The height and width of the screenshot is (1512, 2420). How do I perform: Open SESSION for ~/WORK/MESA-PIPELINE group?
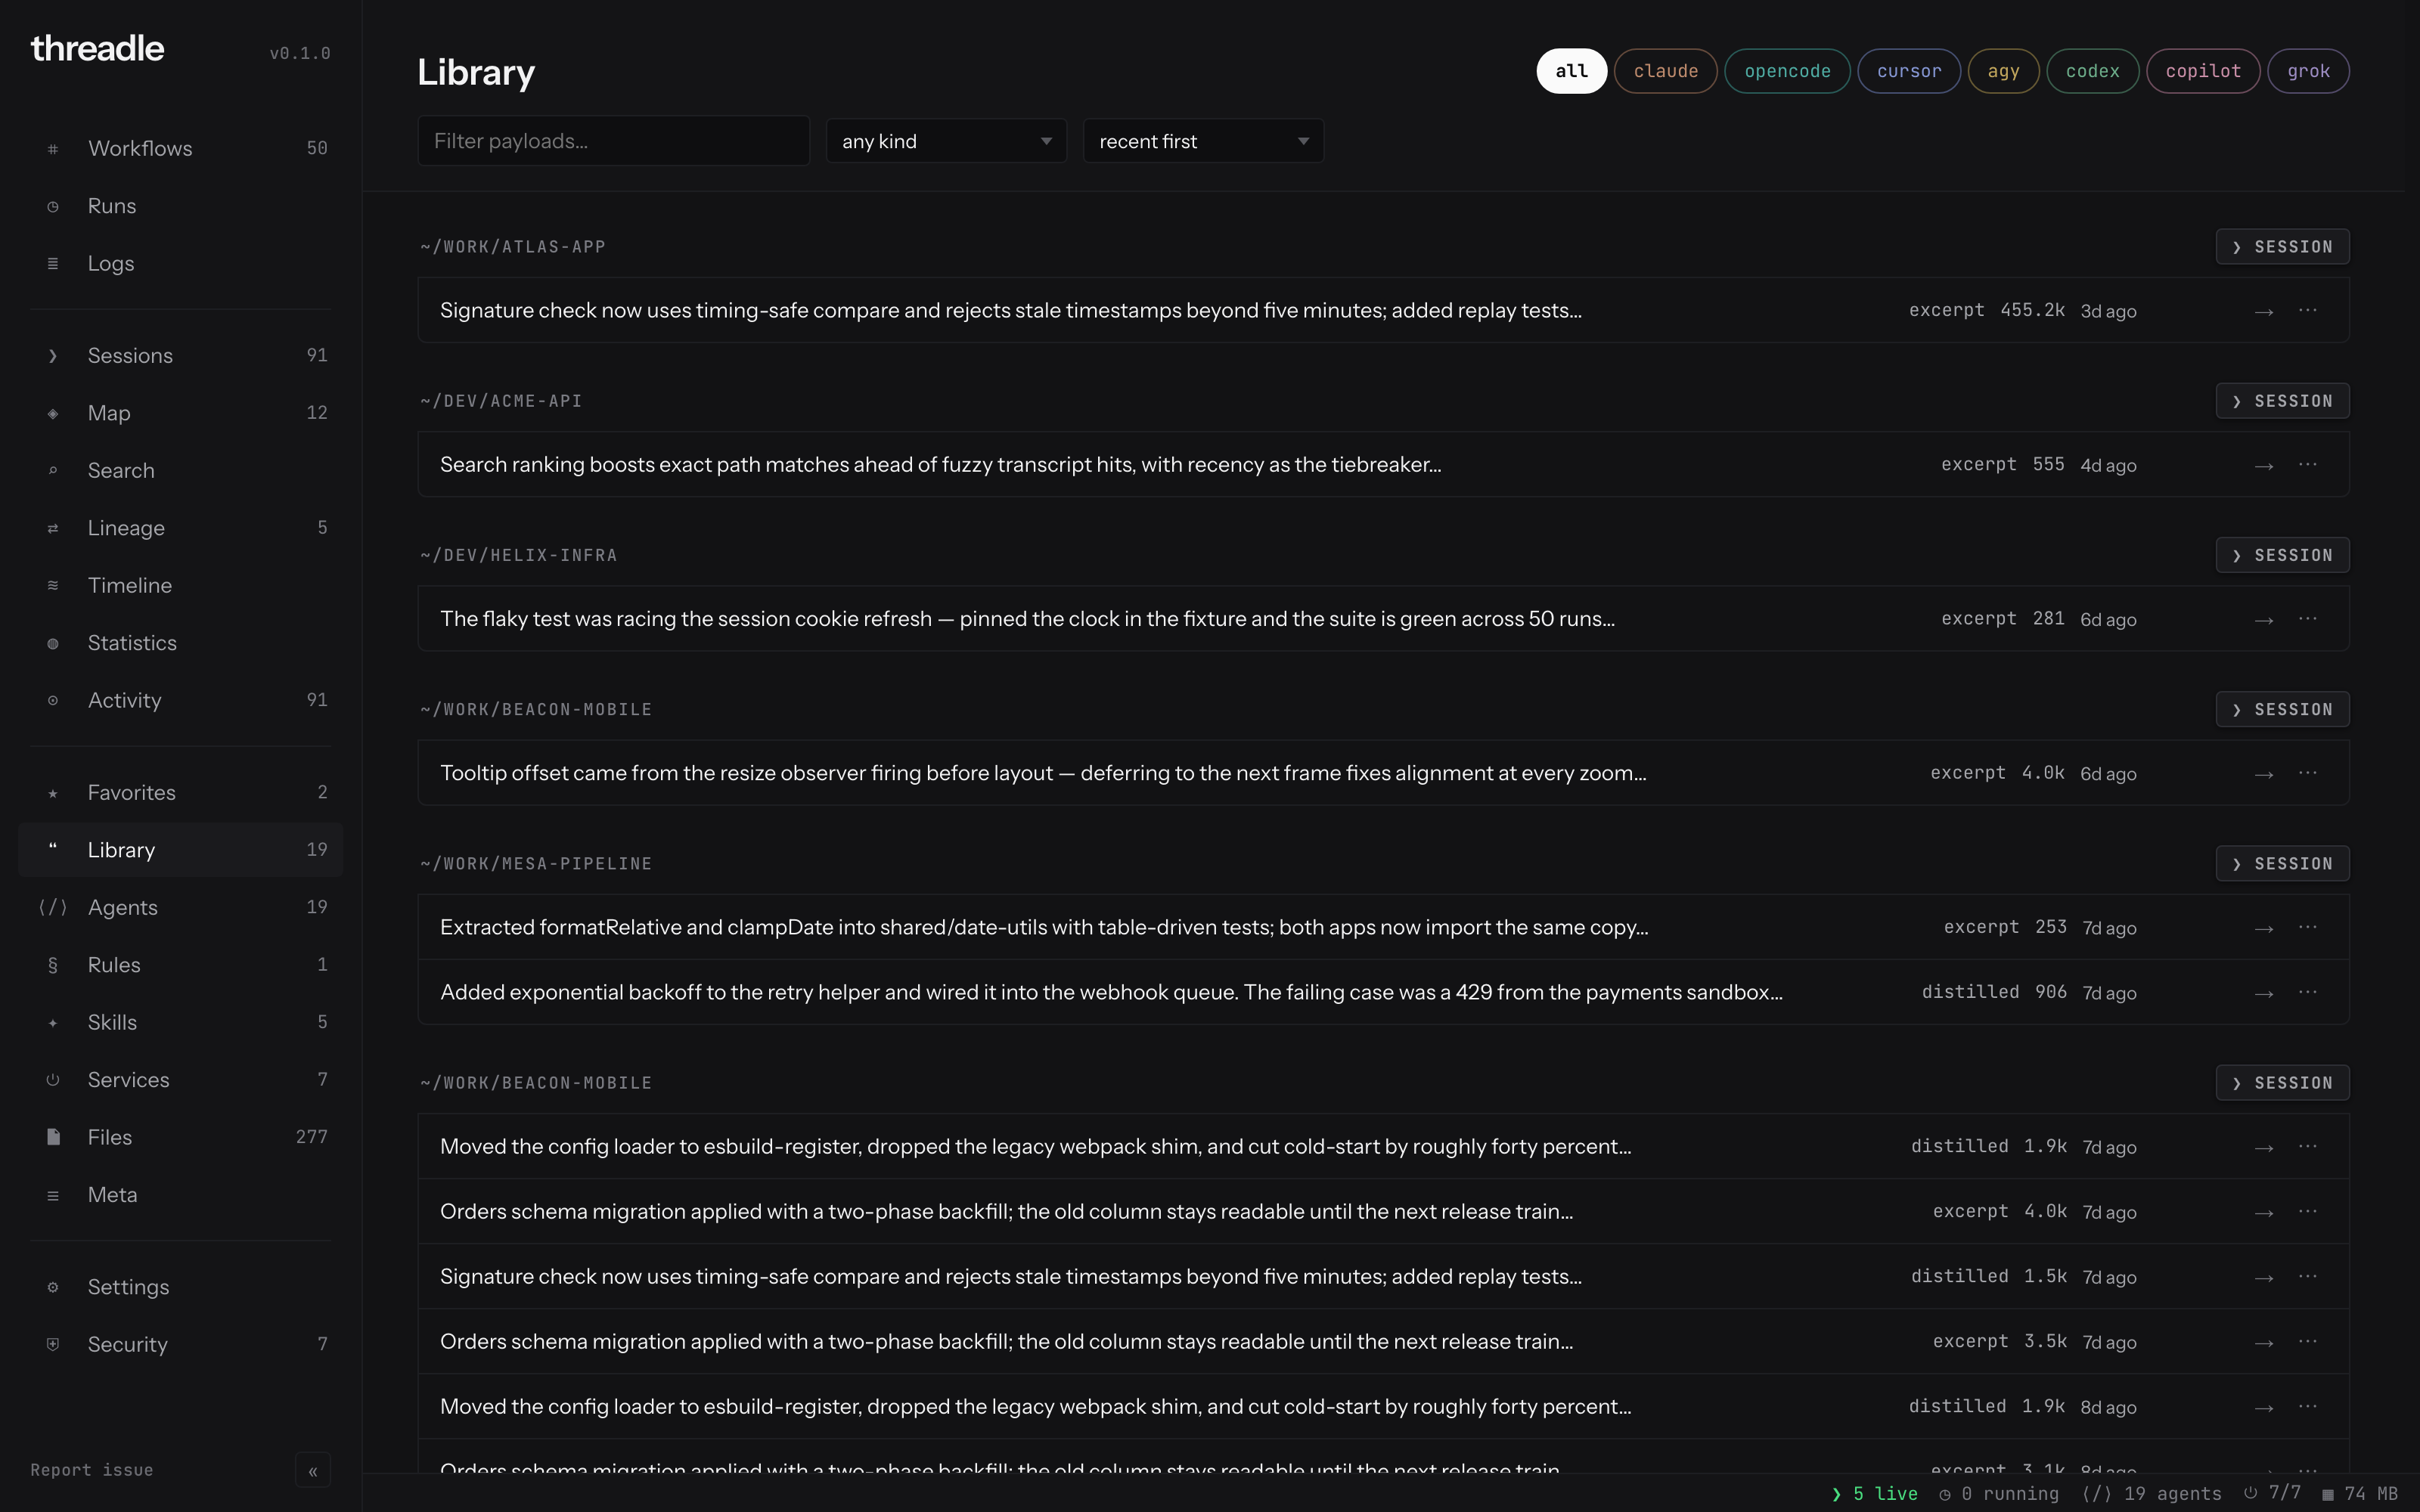2282,864
